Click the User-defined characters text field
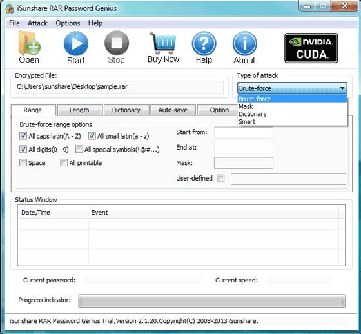The image size is (361, 334). click(289, 179)
